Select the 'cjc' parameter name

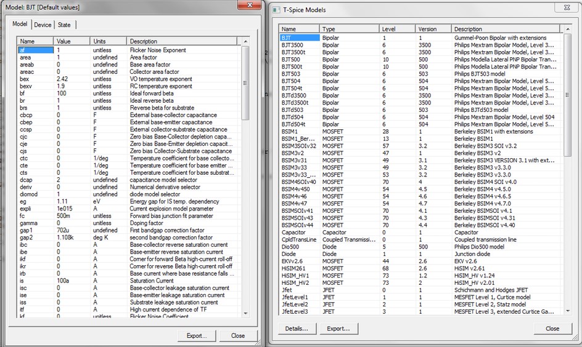coord(23,137)
